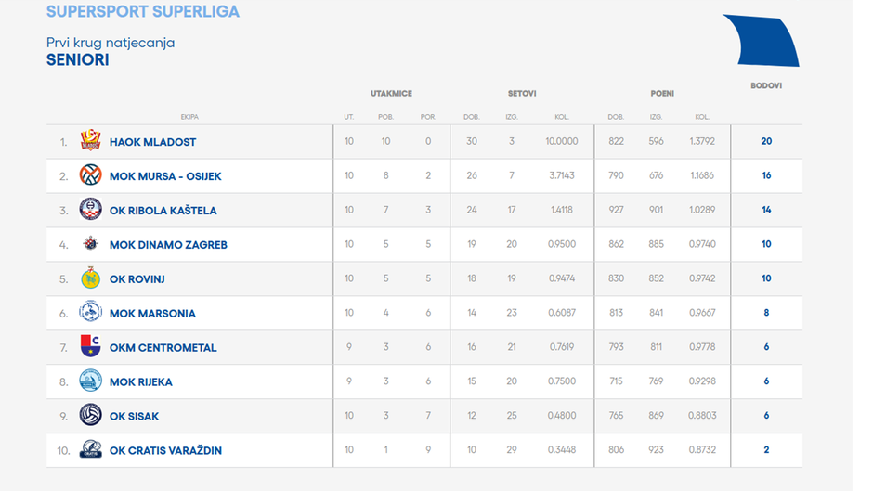Click the MOK Marsonia team logo
873x491 pixels.
[x=90, y=313]
